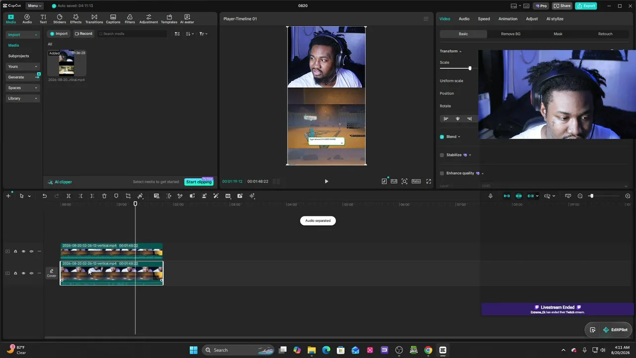The height and width of the screenshot is (358, 636).
Task: Open the media sort dropdown
Action: click(x=190, y=34)
